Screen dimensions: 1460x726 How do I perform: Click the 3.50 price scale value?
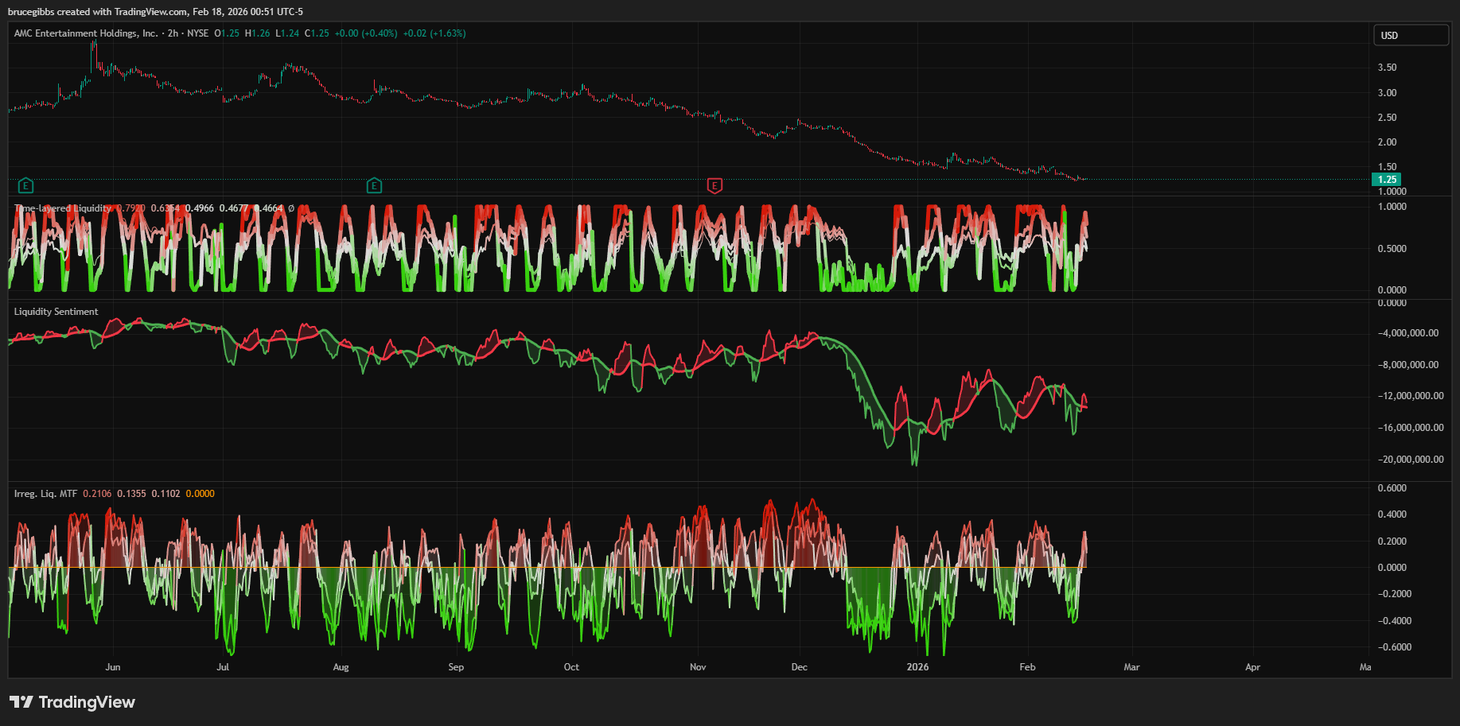point(1387,68)
